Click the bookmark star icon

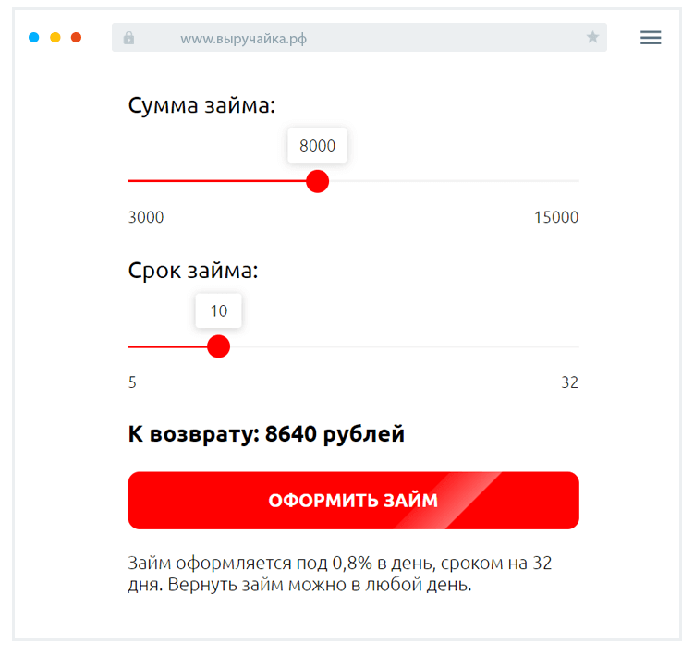[x=592, y=38]
